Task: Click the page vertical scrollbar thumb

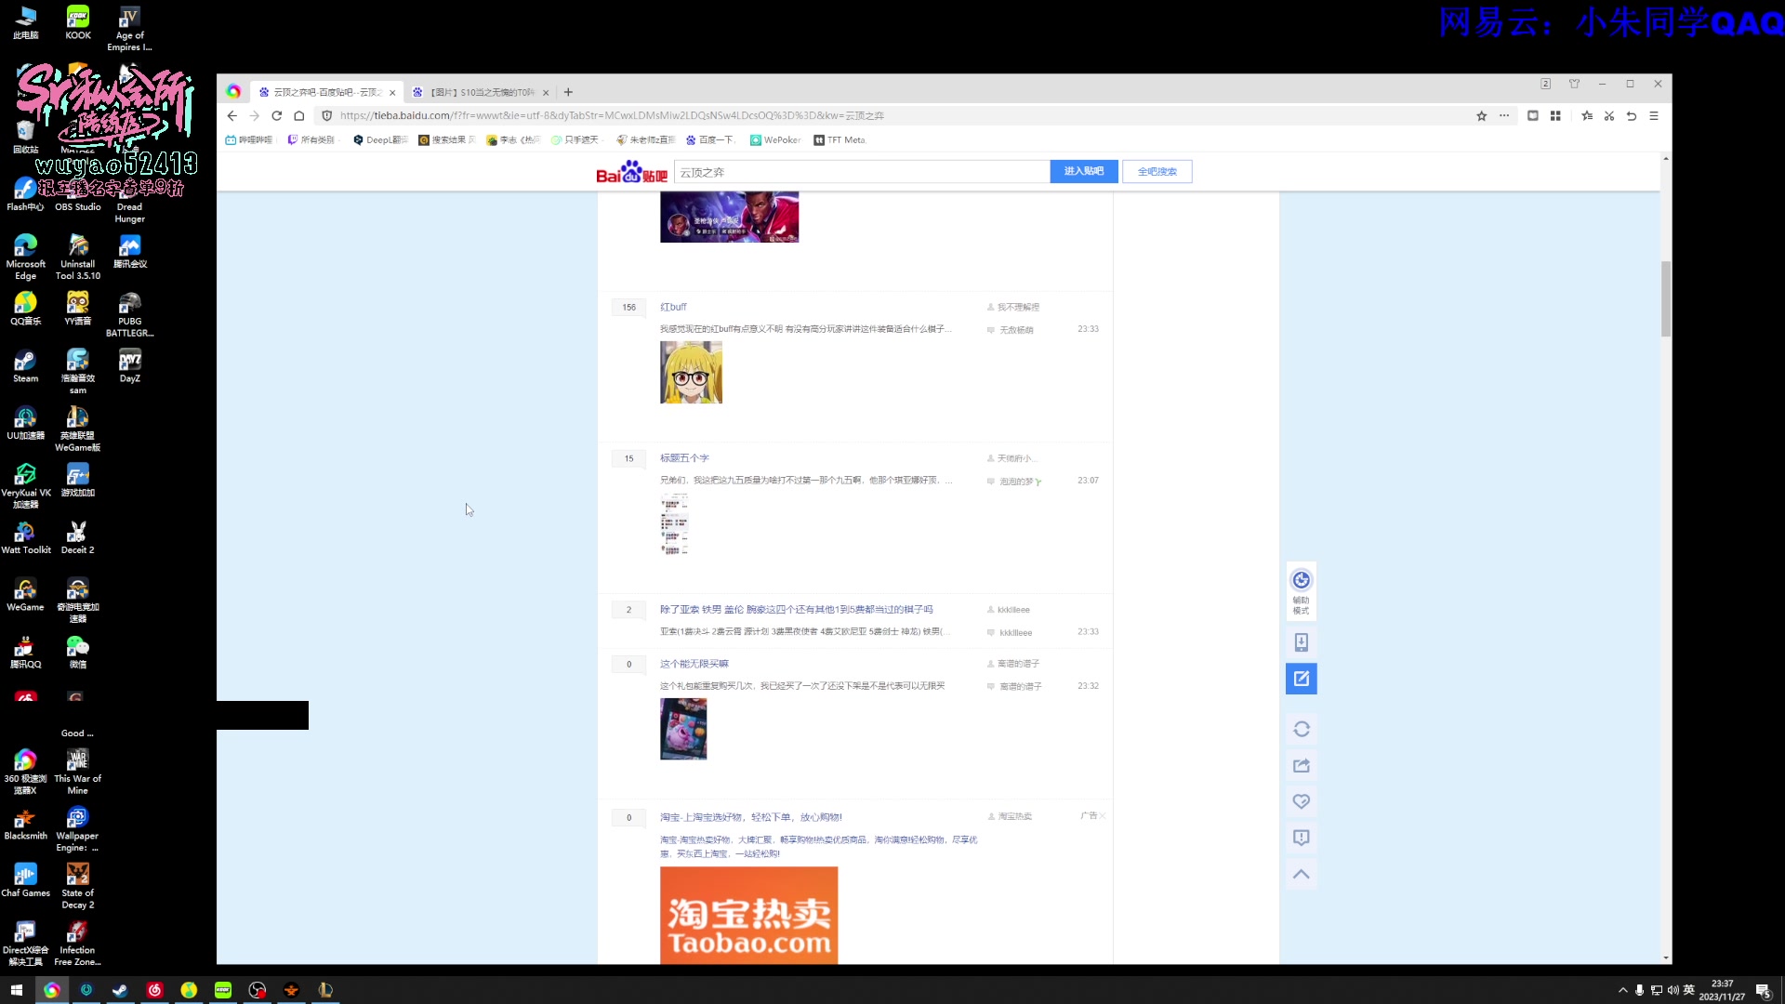Action: coord(1665,299)
